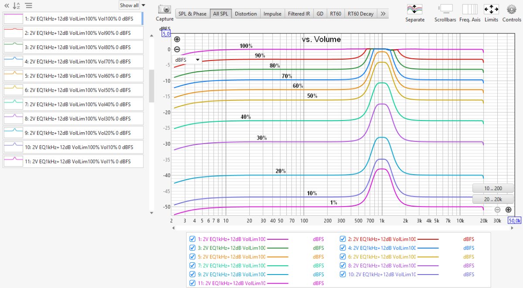Open the dBFS units dropdown on the graph
This screenshot has width=523, height=288.
coord(187,59)
